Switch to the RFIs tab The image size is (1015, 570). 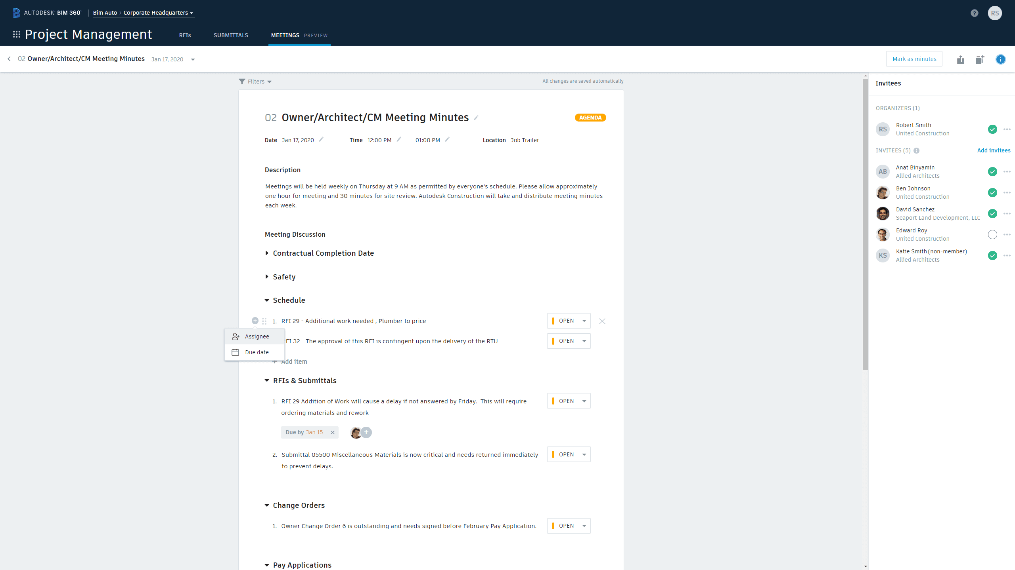pos(185,35)
